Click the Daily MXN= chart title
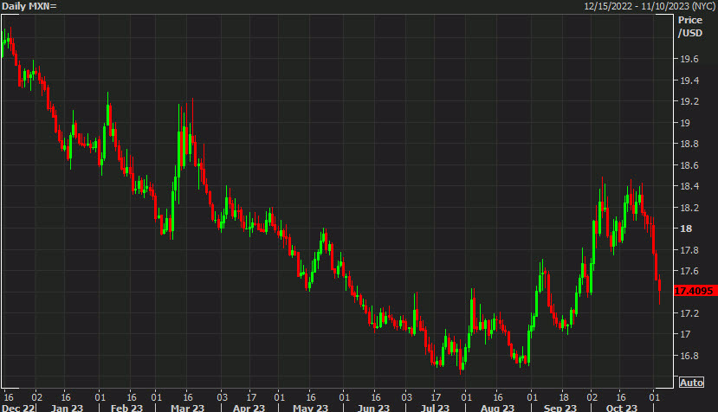The width and height of the screenshot is (718, 412). pyautogui.click(x=29, y=6)
